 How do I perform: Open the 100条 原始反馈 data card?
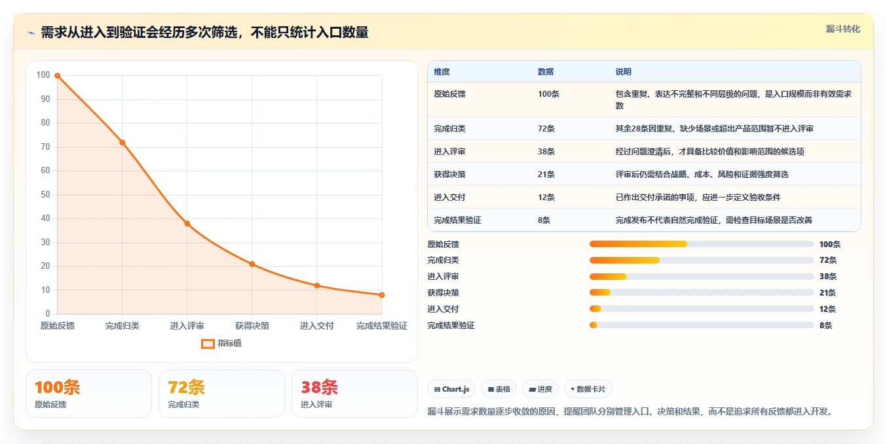pos(88,394)
